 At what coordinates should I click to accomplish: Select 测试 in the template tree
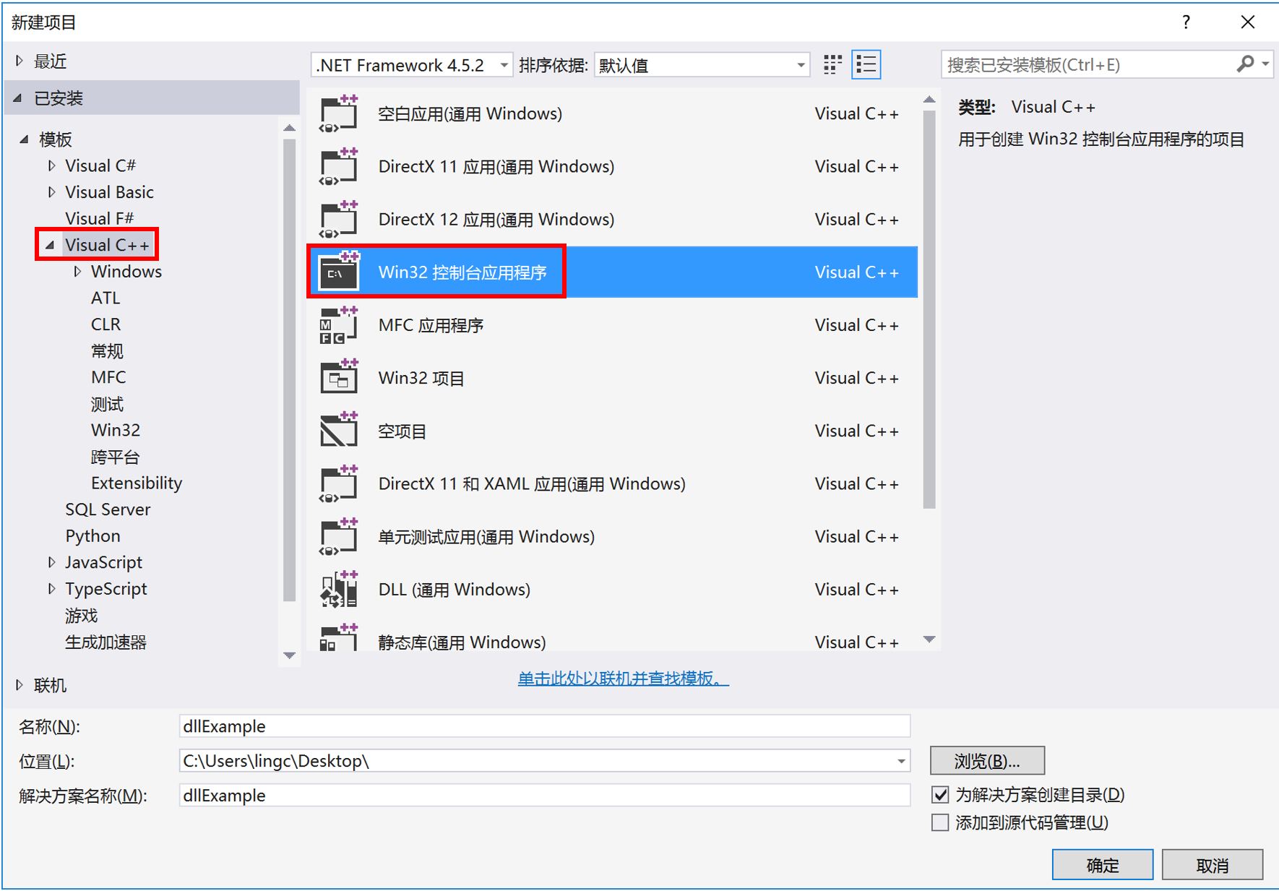(x=107, y=404)
